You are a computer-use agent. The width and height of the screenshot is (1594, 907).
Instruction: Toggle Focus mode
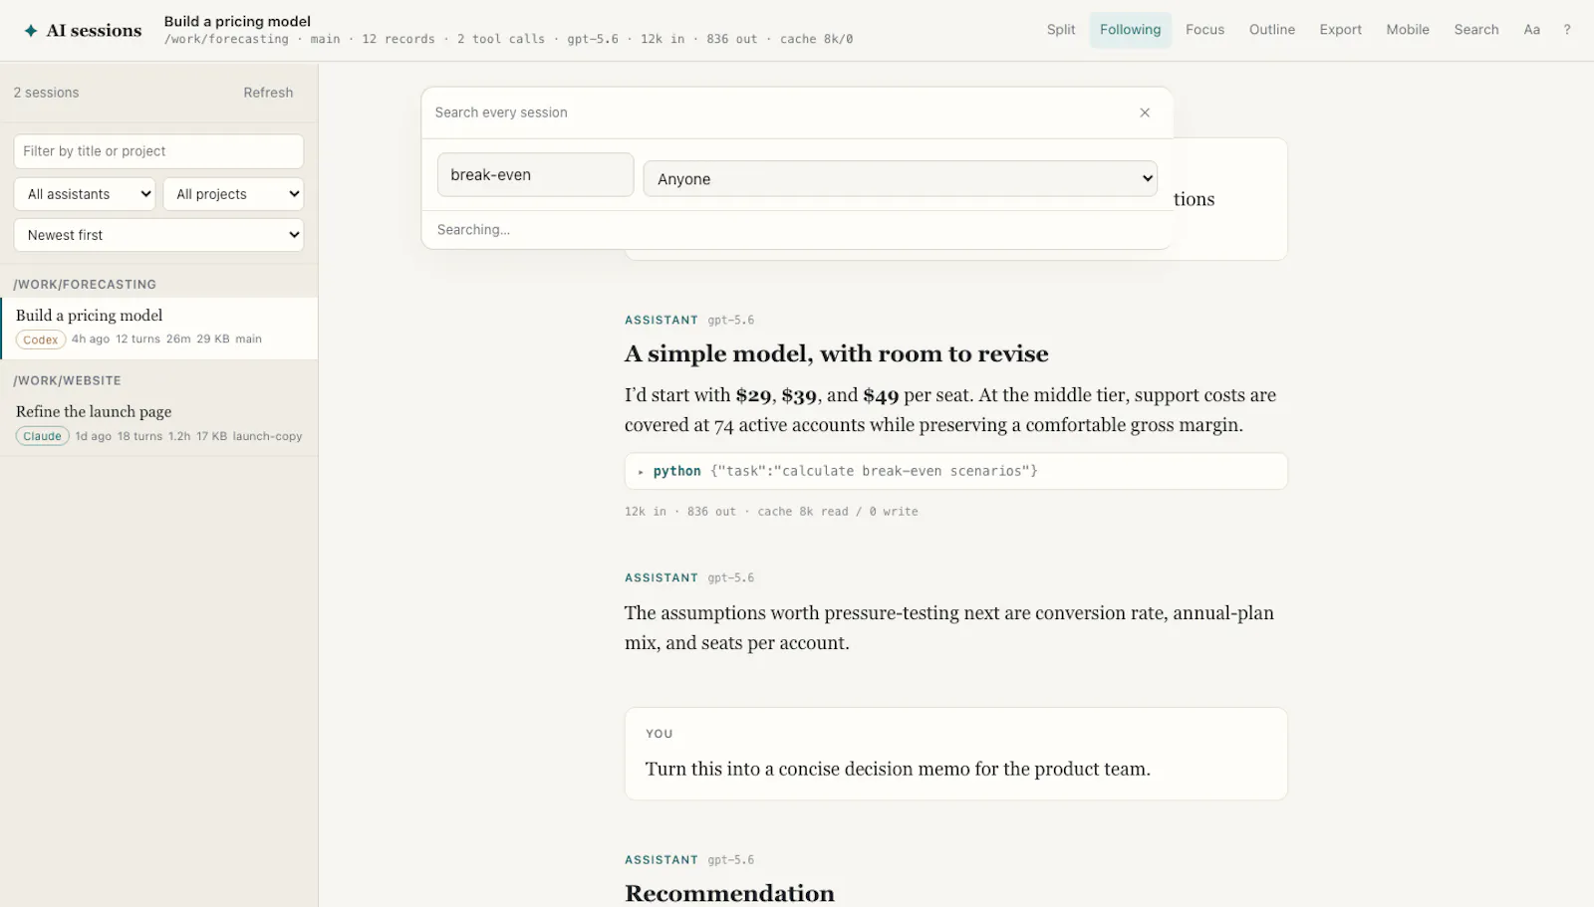click(x=1204, y=30)
